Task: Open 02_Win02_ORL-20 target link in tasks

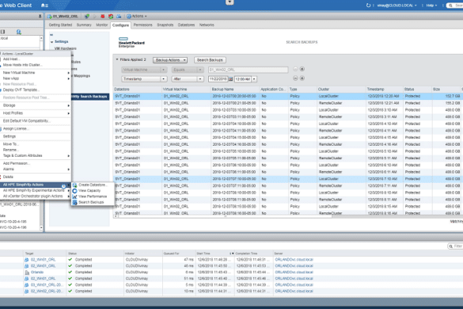Action: tap(47, 292)
